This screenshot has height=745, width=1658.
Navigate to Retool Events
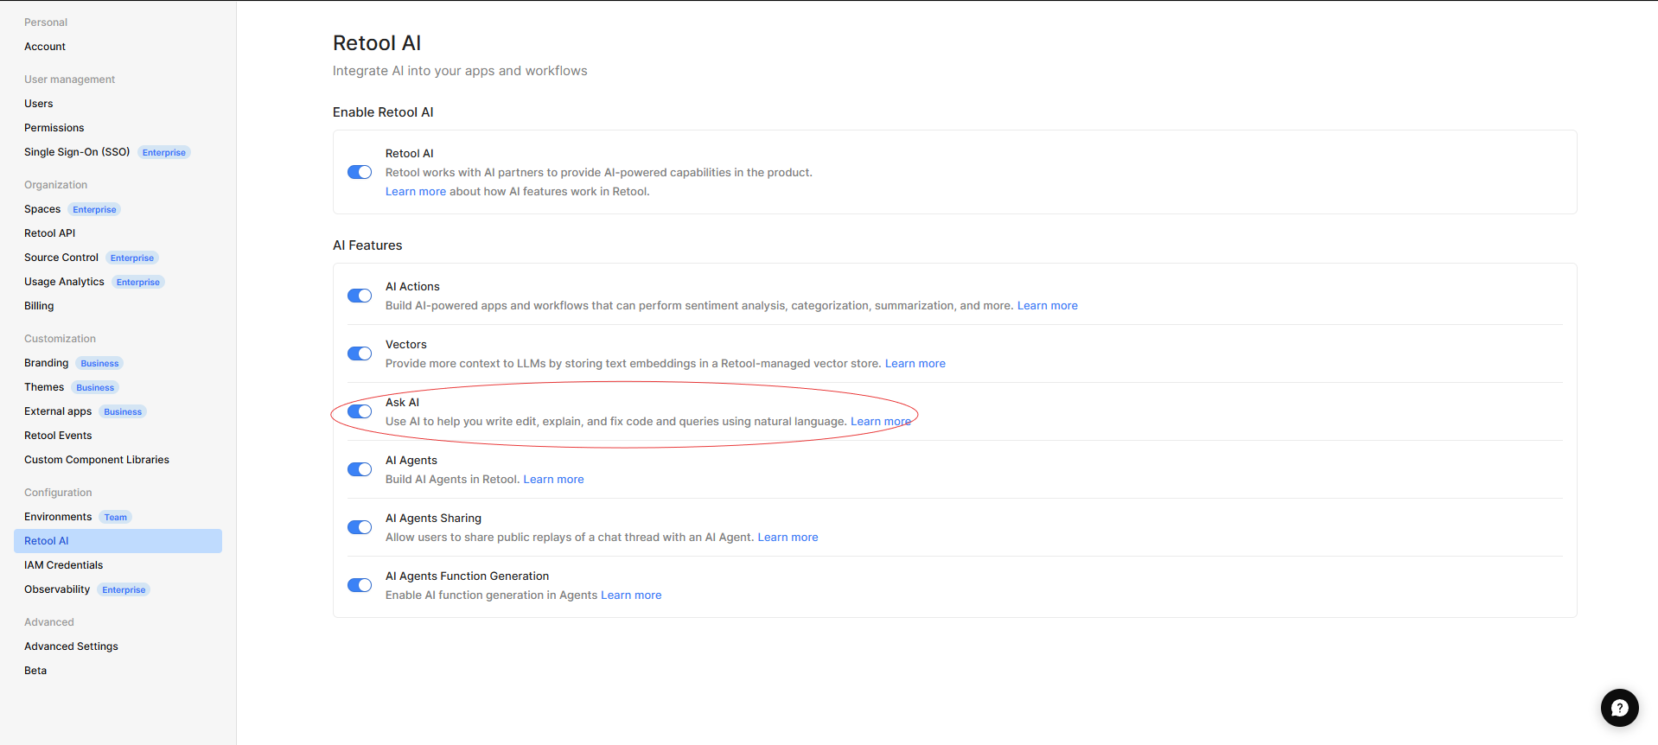[x=58, y=436]
